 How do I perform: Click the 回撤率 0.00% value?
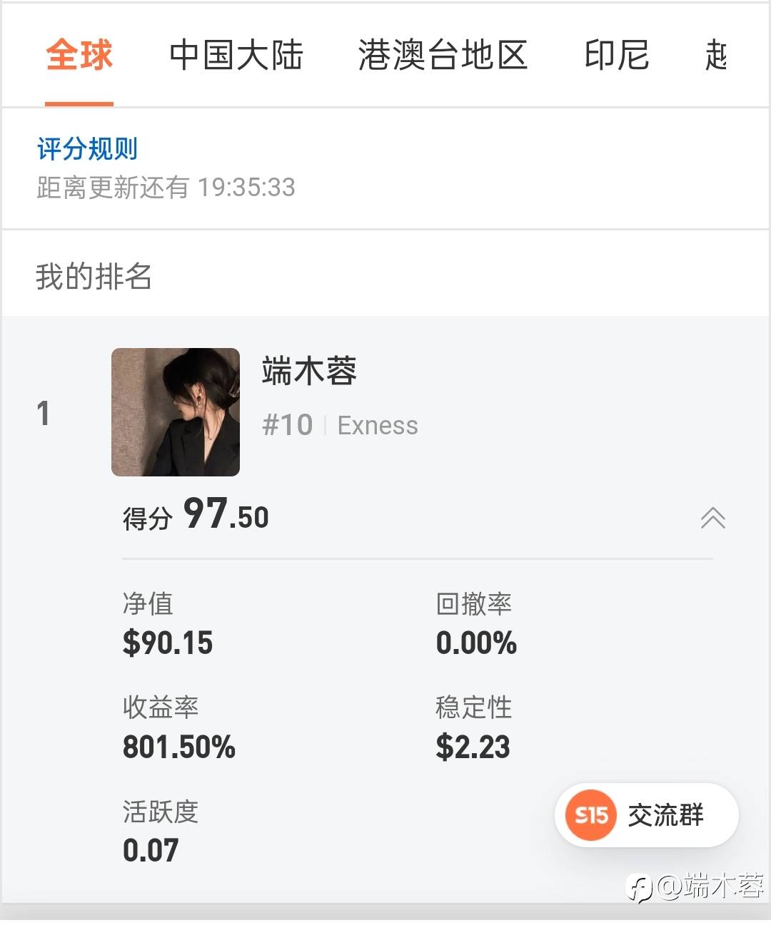point(476,643)
